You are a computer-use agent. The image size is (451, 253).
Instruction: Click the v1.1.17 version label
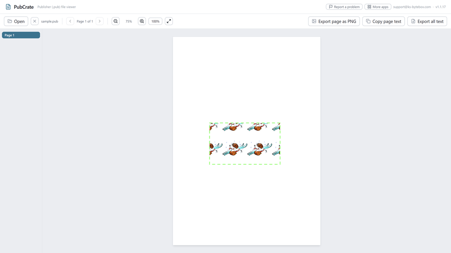(441, 7)
